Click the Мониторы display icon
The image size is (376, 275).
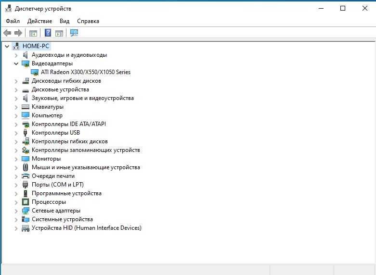click(26, 159)
